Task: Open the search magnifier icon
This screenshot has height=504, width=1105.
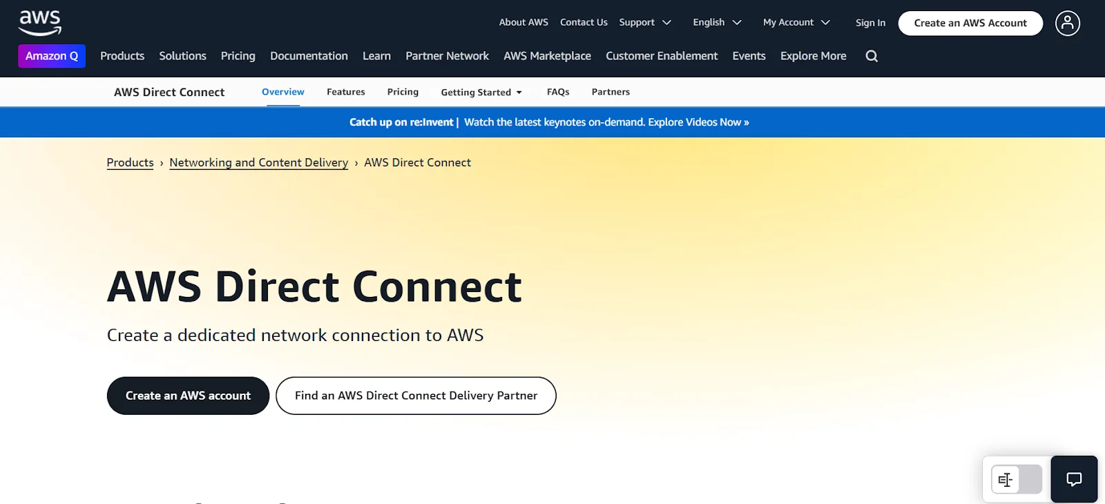Action: click(872, 56)
